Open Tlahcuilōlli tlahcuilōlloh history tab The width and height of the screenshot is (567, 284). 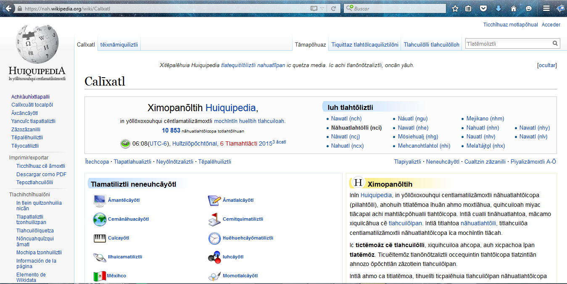pos(432,44)
